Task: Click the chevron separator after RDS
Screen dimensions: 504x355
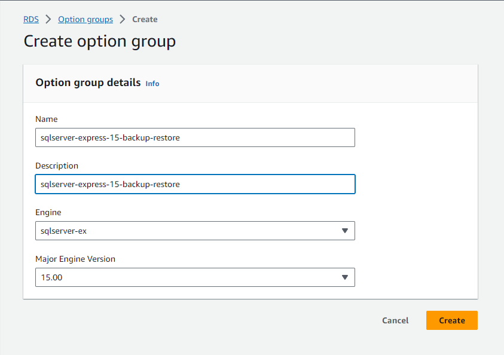Action: coord(48,19)
